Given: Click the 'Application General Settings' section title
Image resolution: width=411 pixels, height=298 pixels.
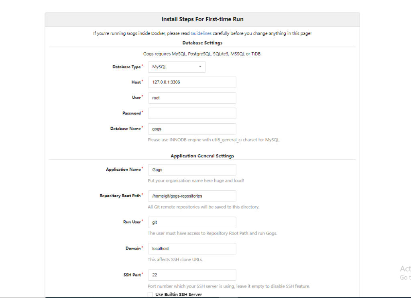Looking at the screenshot, I should 202,156.
